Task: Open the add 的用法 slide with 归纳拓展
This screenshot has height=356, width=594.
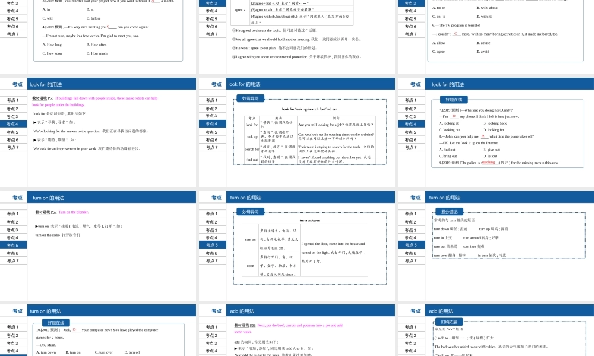Action: pyautogui.click(x=496, y=330)
